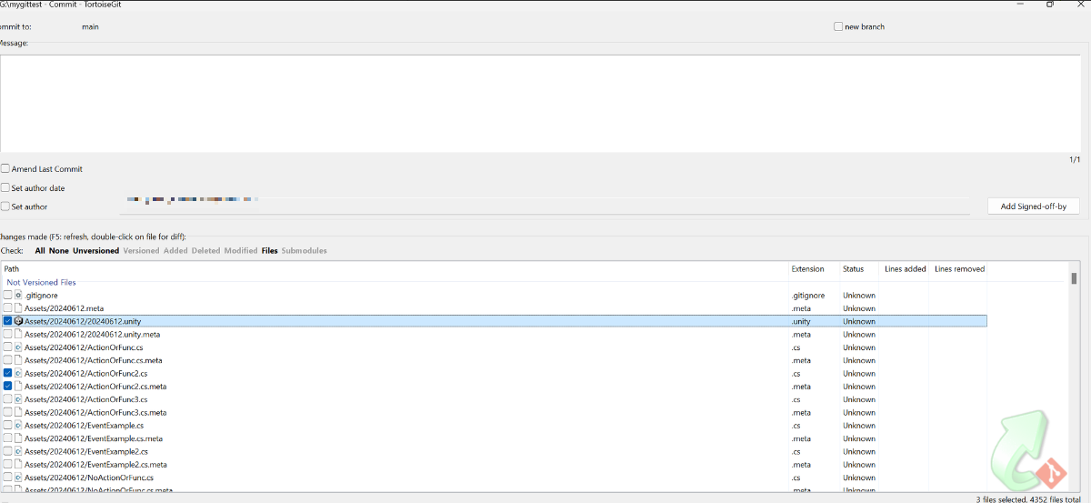Click the C# icon of ActionOrFunc.cs

[x=18, y=347]
